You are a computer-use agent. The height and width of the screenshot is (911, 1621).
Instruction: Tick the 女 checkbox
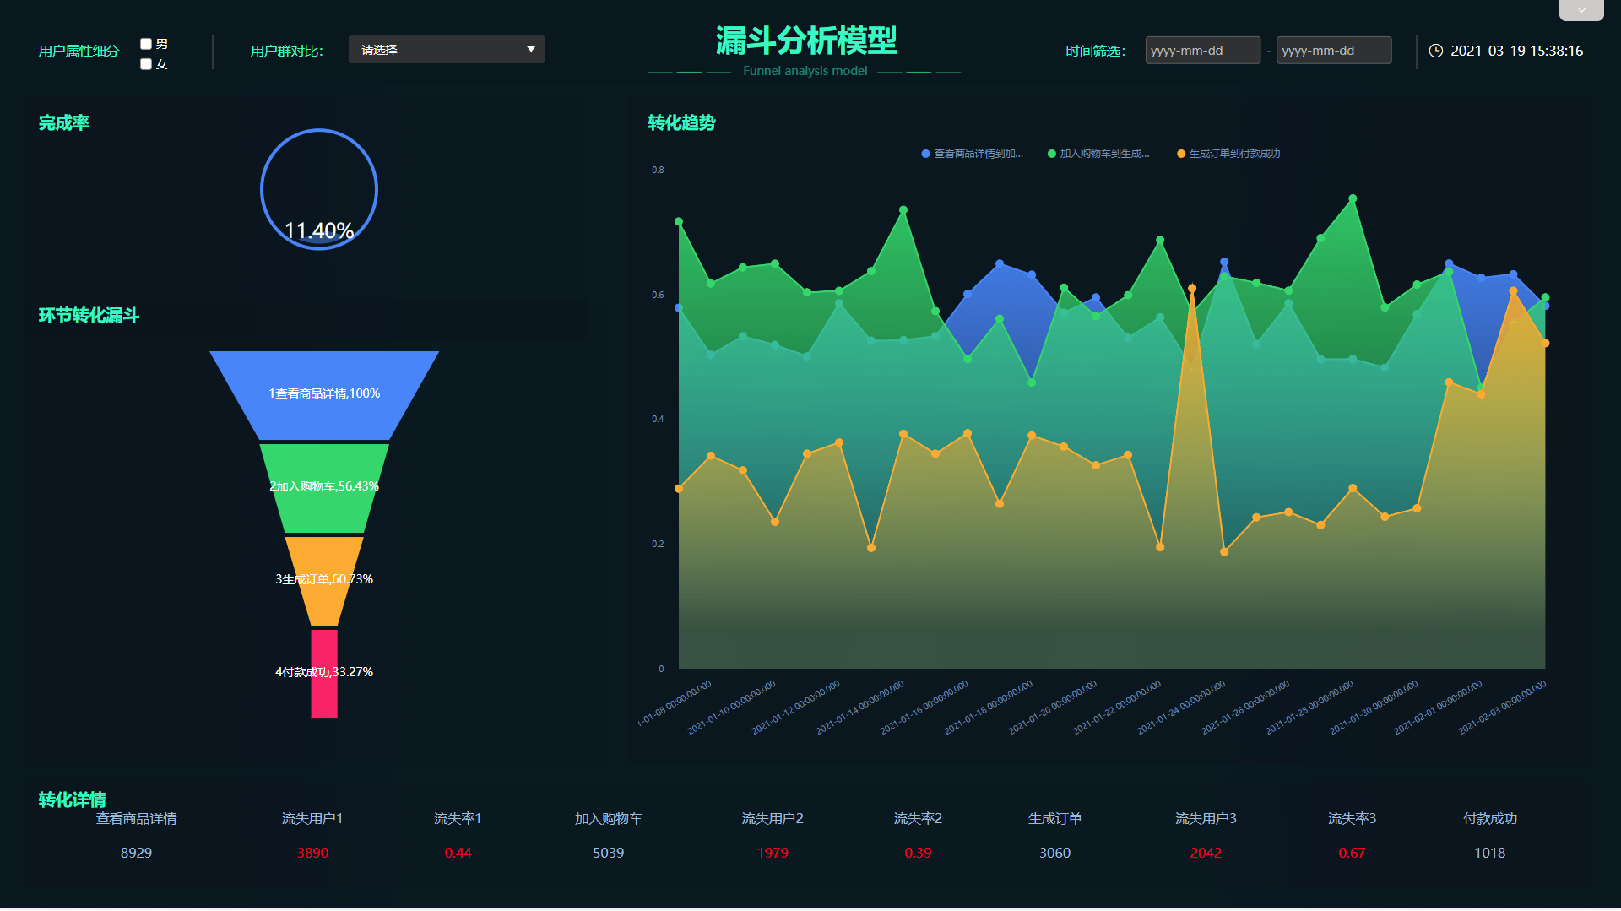click(146, 64)
